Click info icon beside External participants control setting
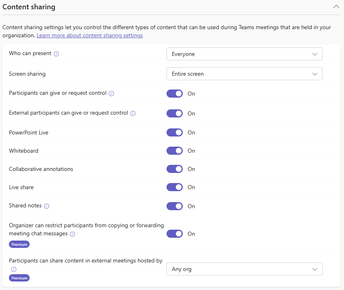This screenshot has height=290, width=344. coord(133,113)
